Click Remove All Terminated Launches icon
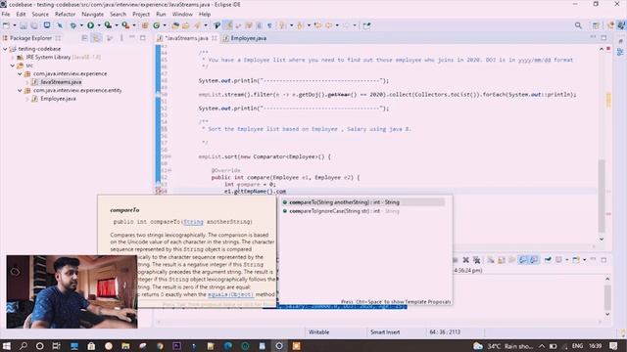This screenshot has width=627, height=352. coord(477,260)
